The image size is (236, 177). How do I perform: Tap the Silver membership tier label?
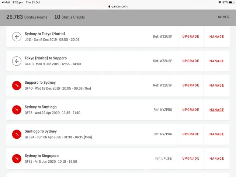pos(223,17)
